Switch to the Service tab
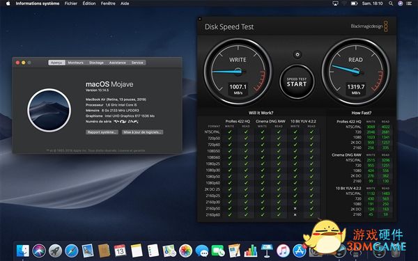This screenshot has width=418, height=261. coord(137,63)
